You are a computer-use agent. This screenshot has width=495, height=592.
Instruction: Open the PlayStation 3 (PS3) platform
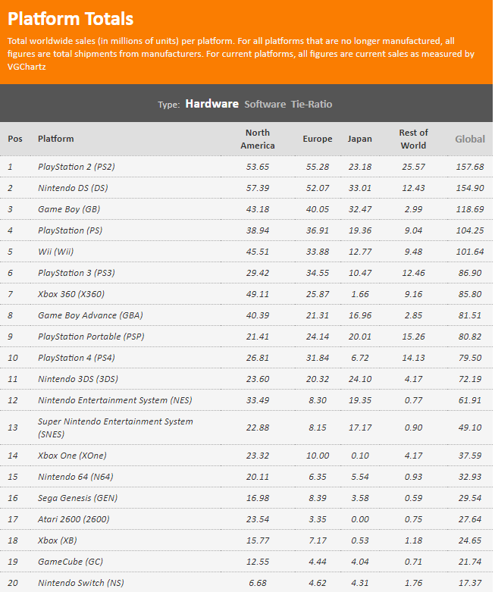77,273
